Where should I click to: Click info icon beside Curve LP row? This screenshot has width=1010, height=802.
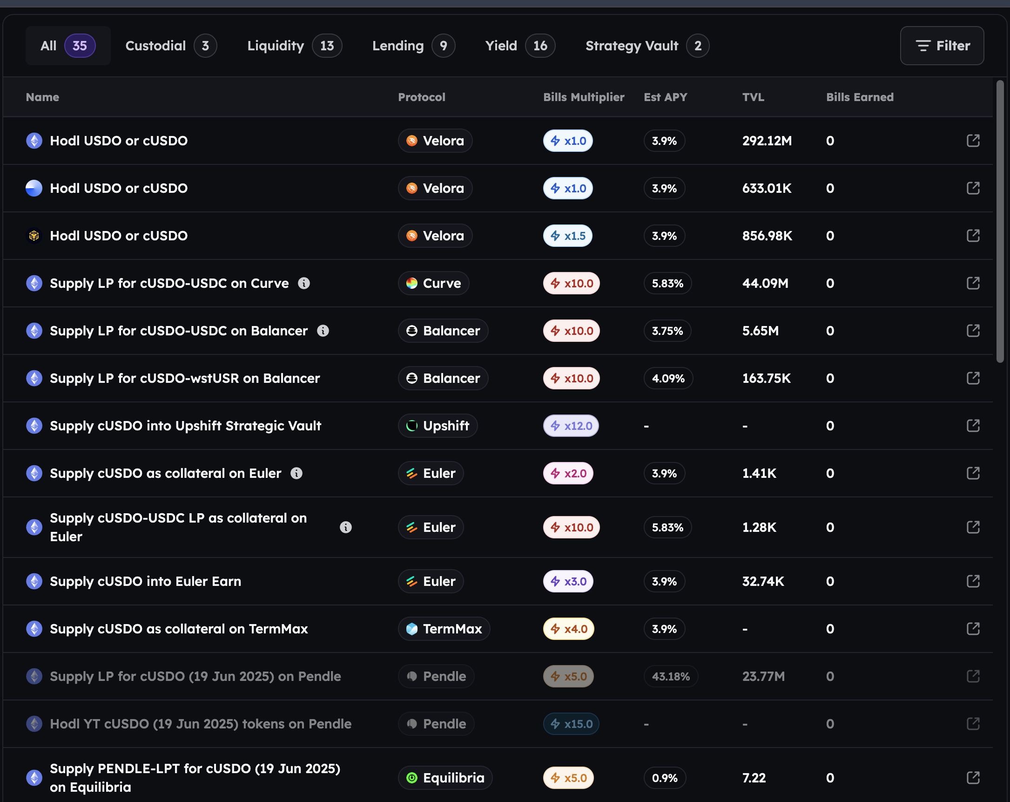point(304,283)
